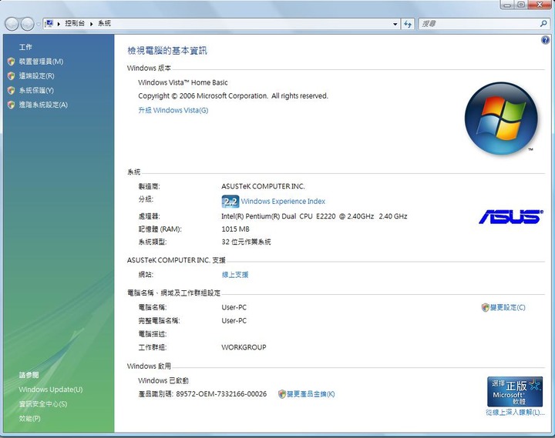Viewport: 555px width, 438px height.
Task: Click the Windows 已啟動 activation status text
Action: (x=163, y=381)
